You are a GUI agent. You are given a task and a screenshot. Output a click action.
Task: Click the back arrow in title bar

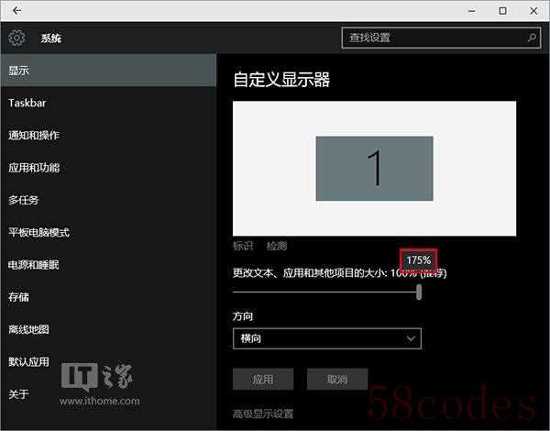point(16,11)
